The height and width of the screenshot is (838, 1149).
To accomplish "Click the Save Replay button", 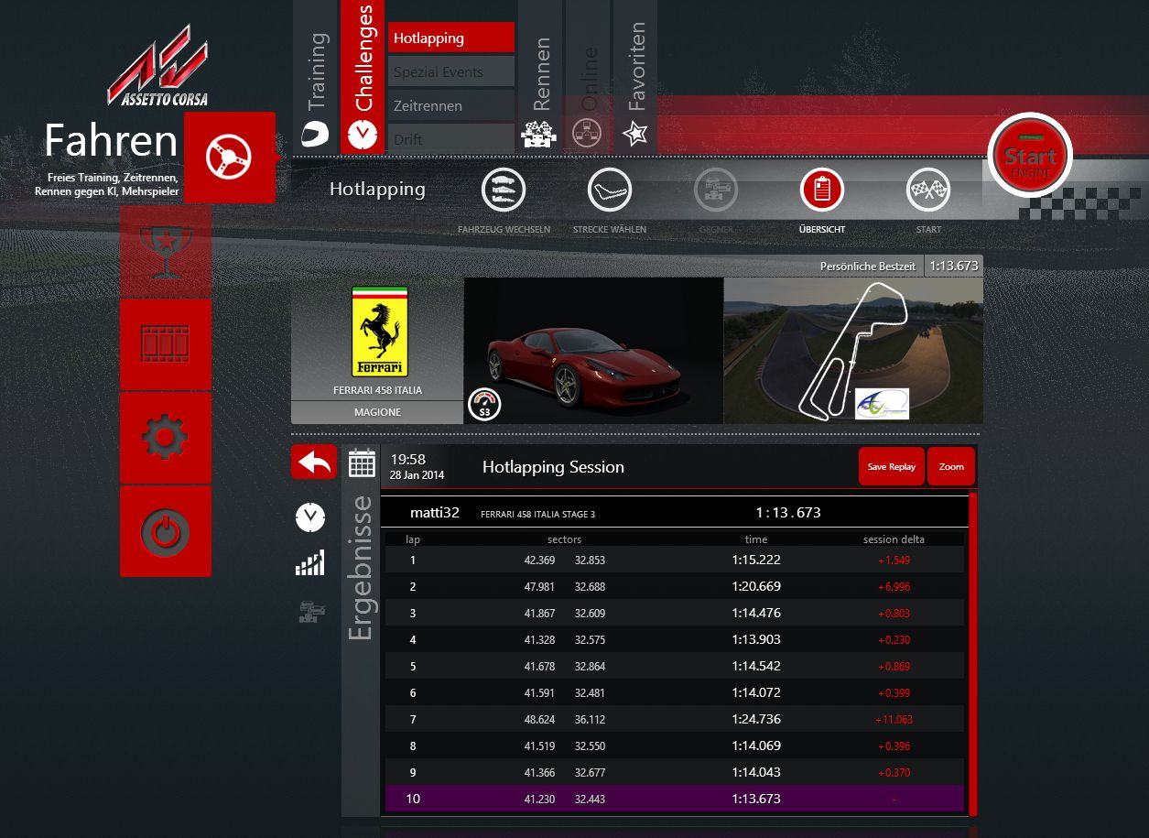I will tap(892, 466).
